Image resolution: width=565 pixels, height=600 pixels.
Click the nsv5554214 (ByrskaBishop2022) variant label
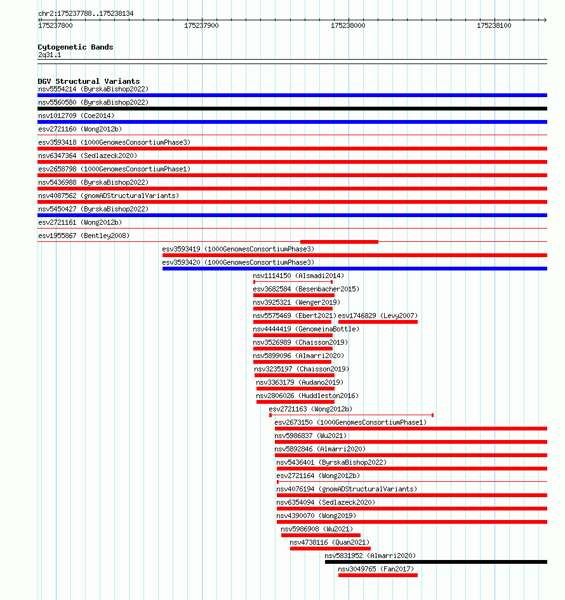click(93, 89)
